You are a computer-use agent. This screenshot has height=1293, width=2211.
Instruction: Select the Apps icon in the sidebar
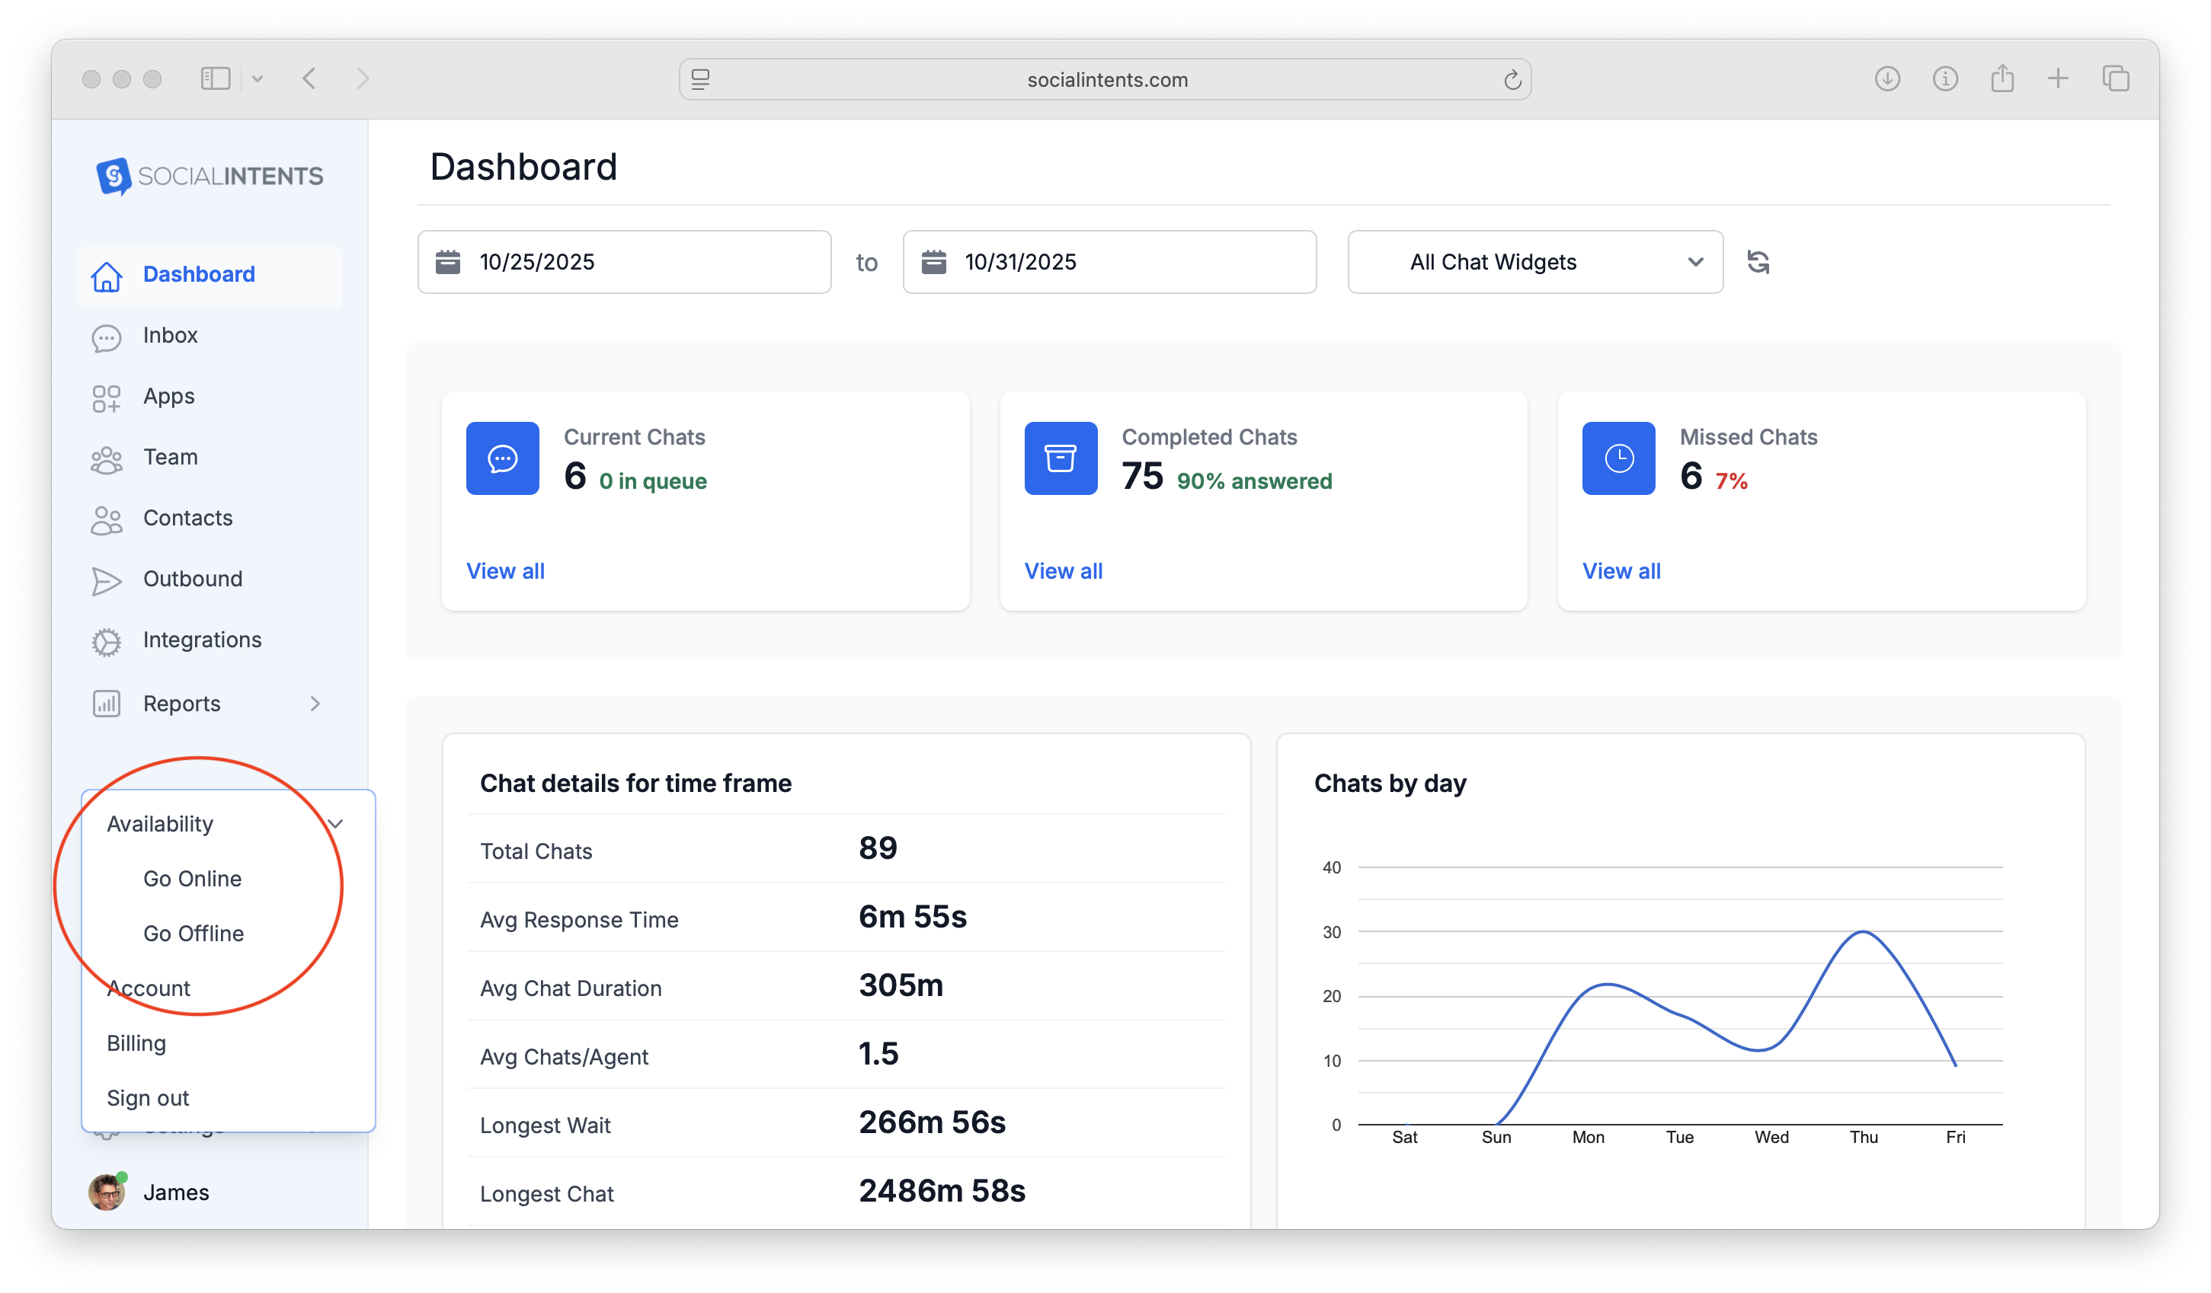tap(106, 397)
